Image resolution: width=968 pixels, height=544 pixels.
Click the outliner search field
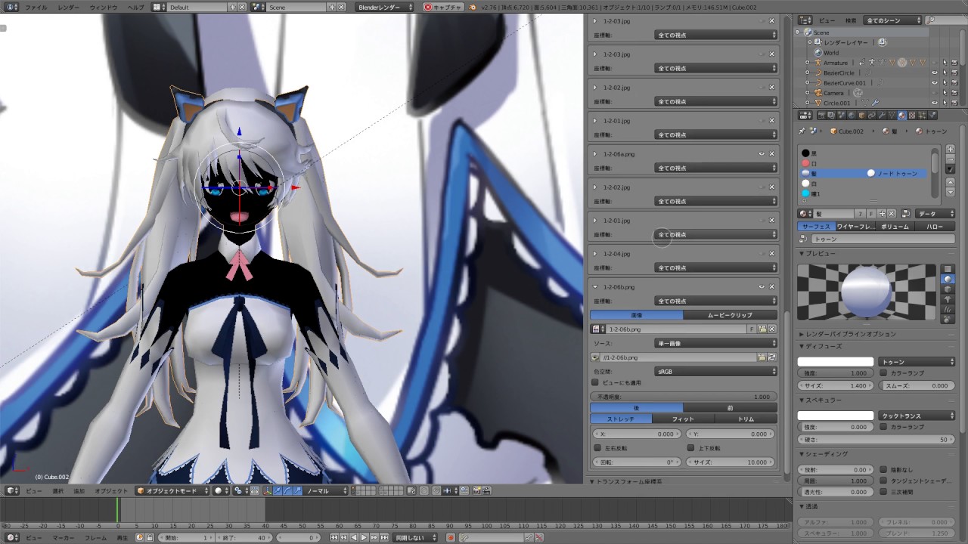tap(945, 20)
